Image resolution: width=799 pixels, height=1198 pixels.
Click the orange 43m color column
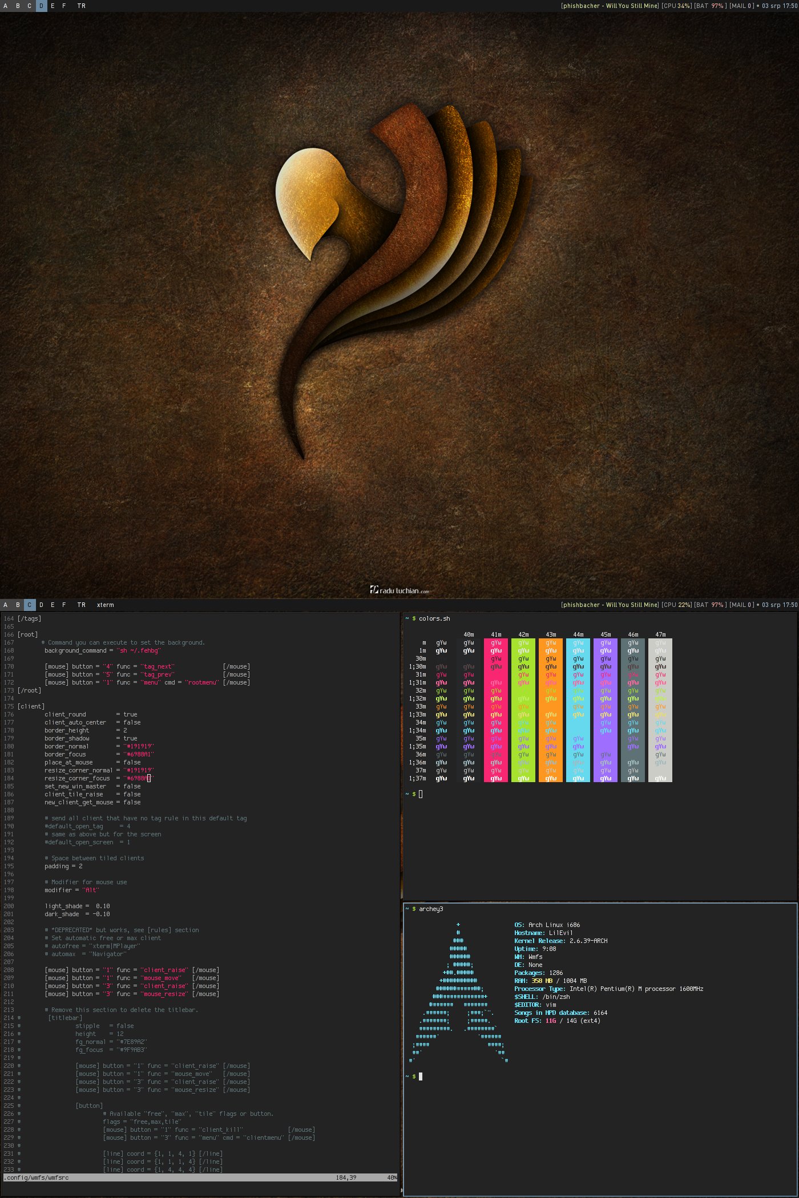coord(551,710)
